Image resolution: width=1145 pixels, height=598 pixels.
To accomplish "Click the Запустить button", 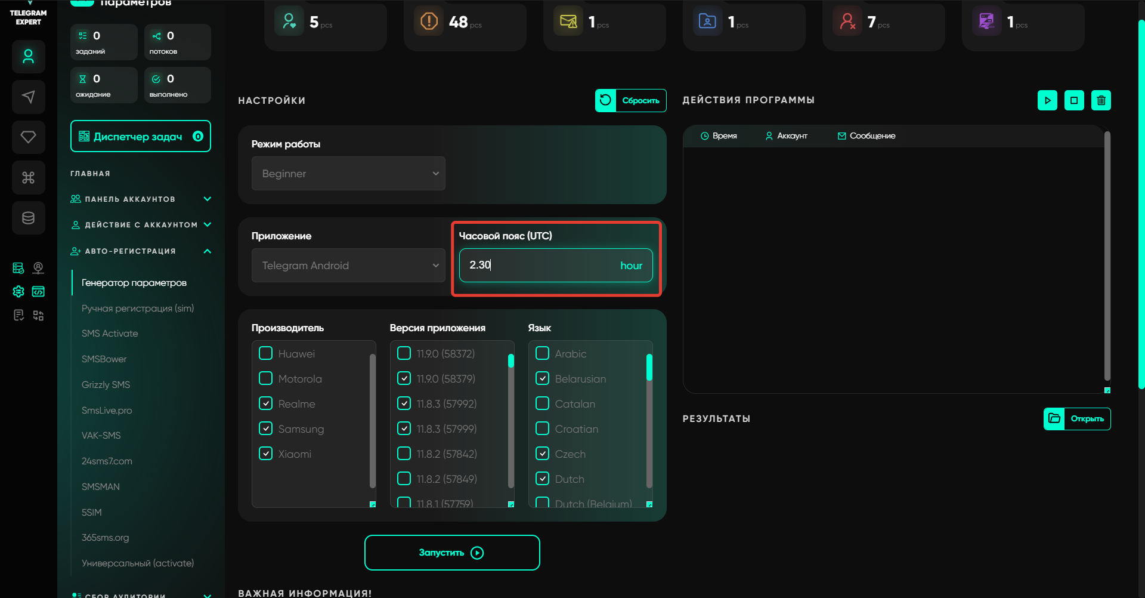I will (452, 553).
